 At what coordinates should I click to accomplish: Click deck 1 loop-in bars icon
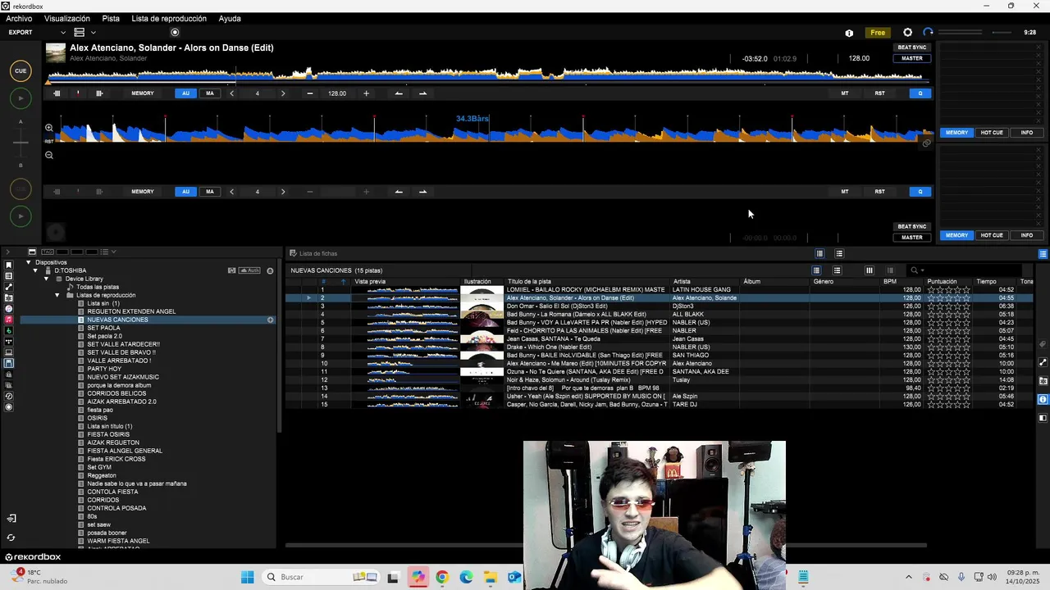(57, 93)
